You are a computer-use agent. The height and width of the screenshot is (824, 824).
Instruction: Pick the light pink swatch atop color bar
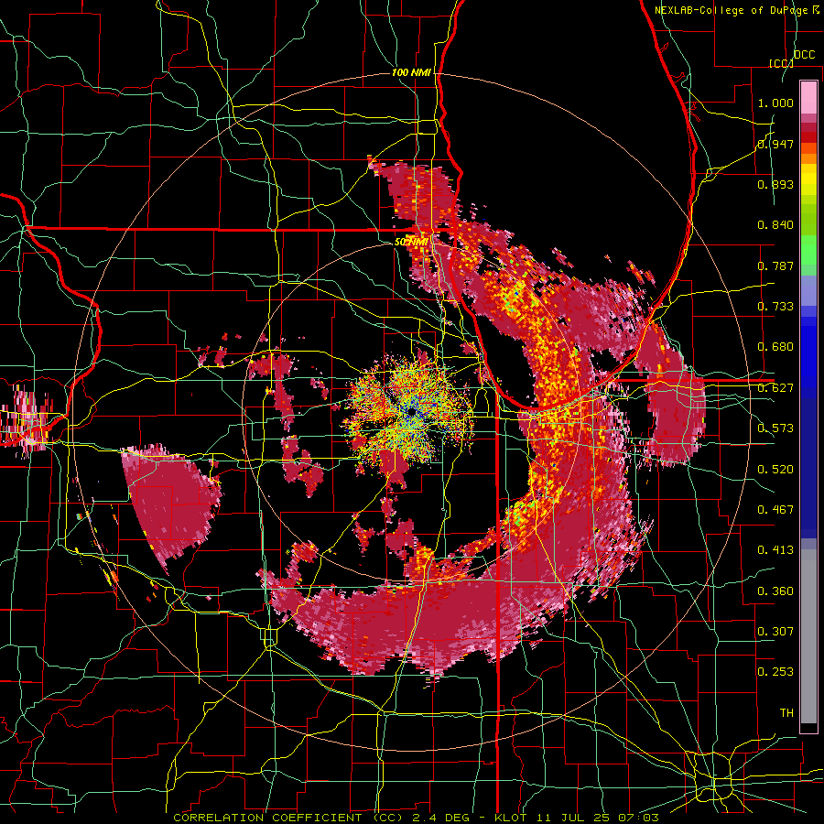808,97
